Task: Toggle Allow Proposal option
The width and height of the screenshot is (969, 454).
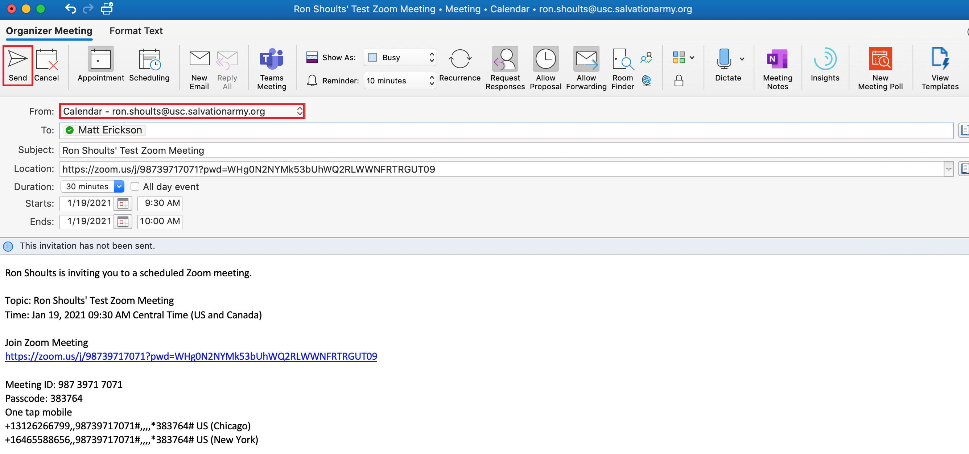Action: coord(545,60)
